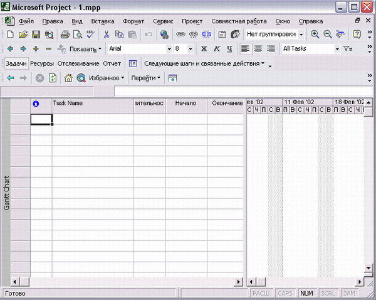Open the Совместная работа menu
Viewport: 376px width, 300px height.
tap(239, 21)
